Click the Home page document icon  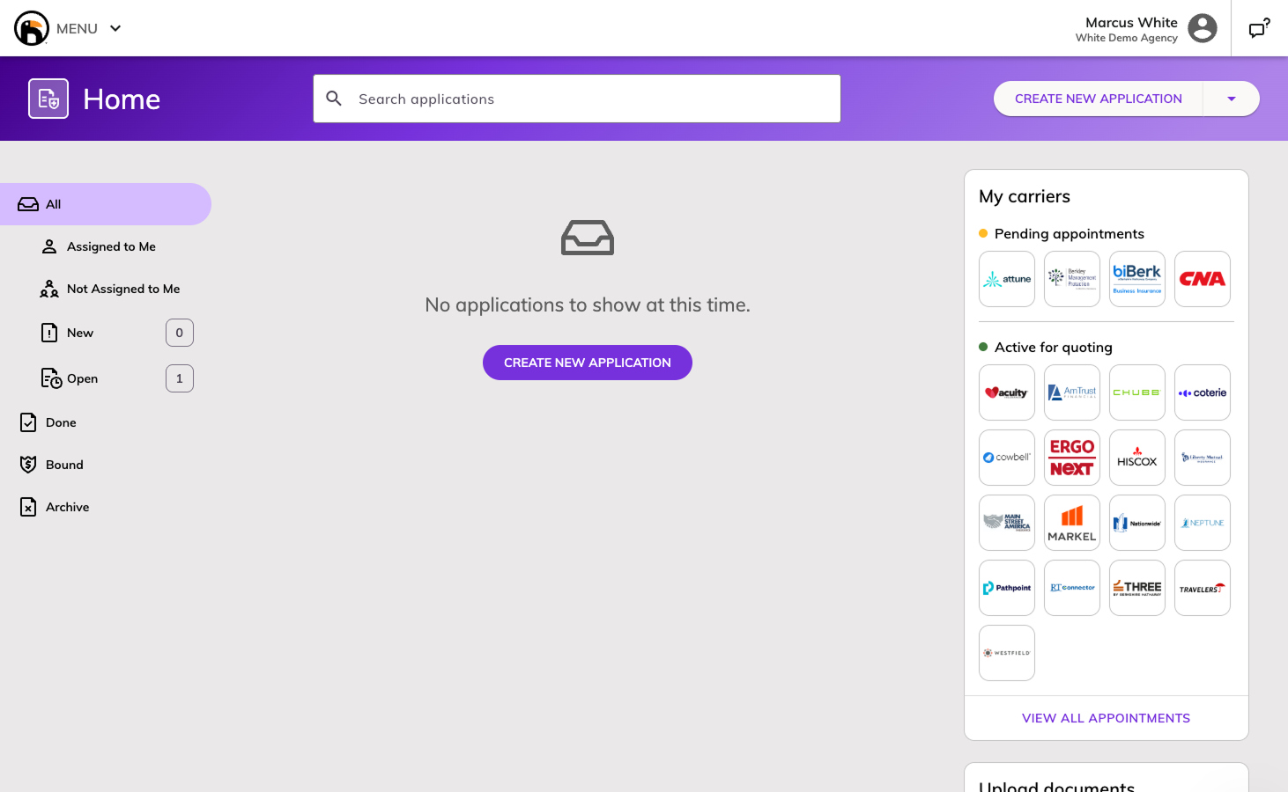click(48, 99)
